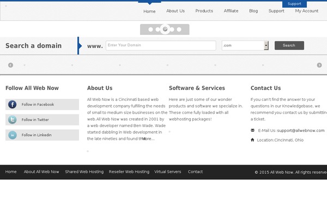
Task: Click the next carousel arrow icon
Action: click(x=319, y=65)
